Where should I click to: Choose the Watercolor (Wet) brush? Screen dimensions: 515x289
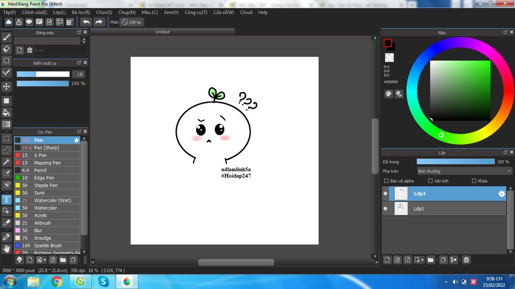coord(47,201)
